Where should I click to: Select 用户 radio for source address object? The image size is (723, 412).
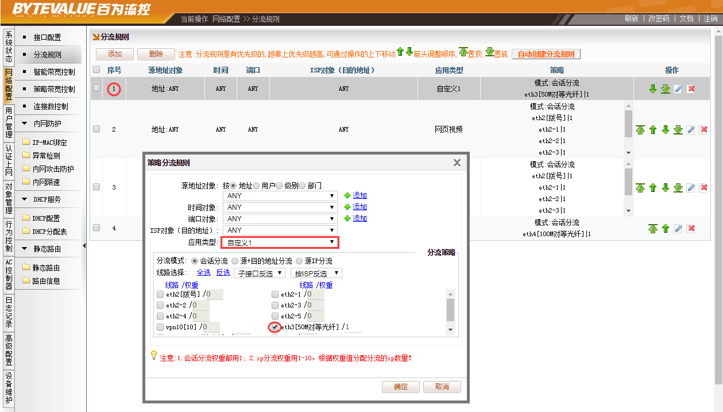pos(256,186)
